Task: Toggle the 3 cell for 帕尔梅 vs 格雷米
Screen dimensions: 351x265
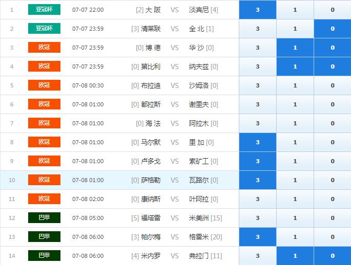Action: (257, 237)
